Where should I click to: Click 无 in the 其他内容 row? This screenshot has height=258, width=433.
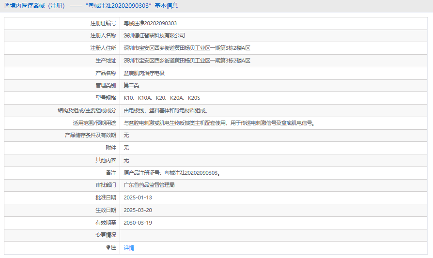point(126,160)
